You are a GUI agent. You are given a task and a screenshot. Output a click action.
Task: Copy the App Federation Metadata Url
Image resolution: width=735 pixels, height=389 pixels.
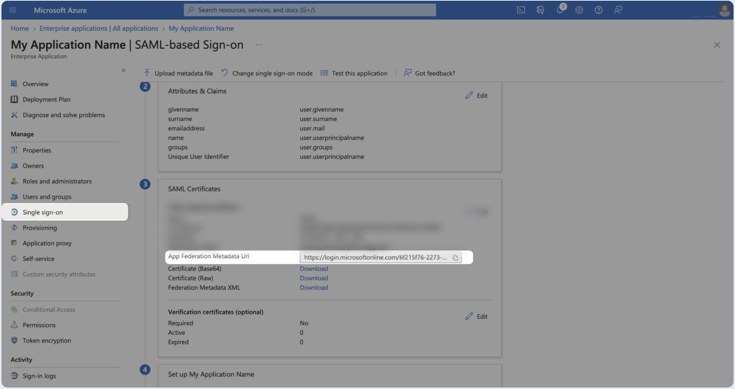point(455,258)
